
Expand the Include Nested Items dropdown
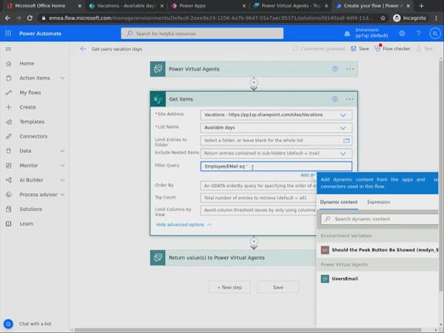pyautogui.click(x=343, y=153)
